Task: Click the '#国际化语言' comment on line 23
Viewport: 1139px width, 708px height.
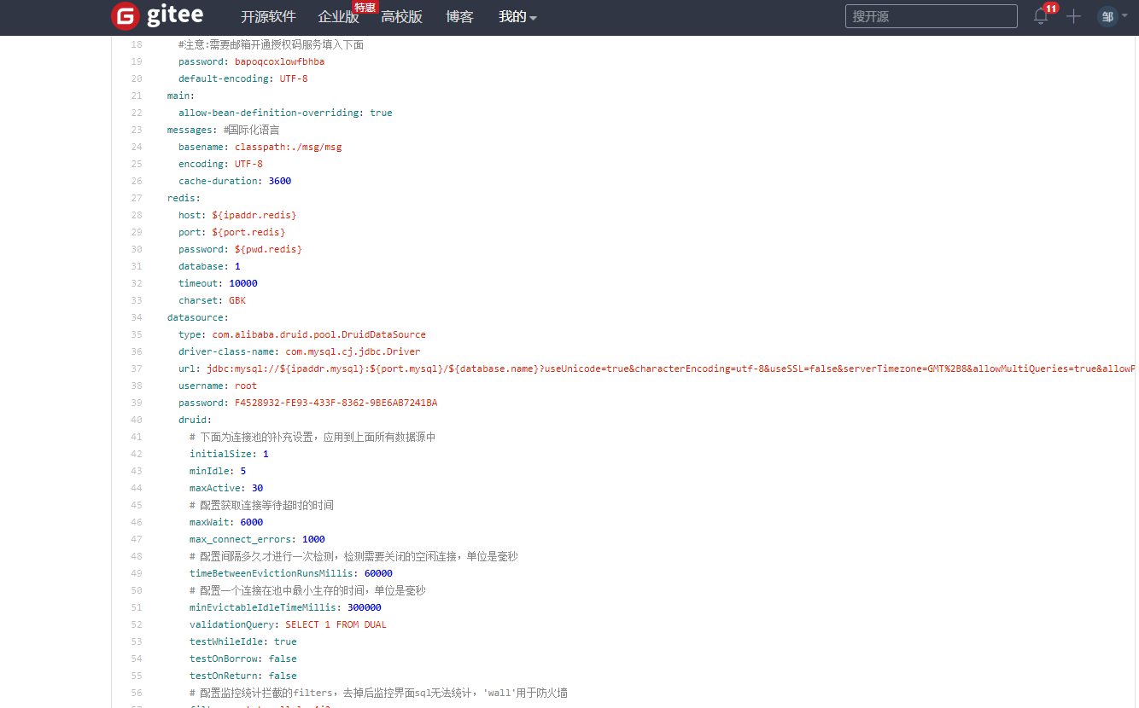Action: (251, 130)
